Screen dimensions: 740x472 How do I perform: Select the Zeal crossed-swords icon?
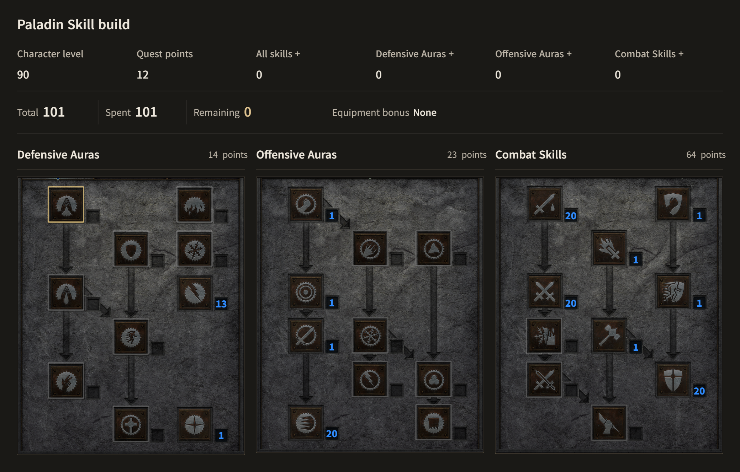click(545, 292)
